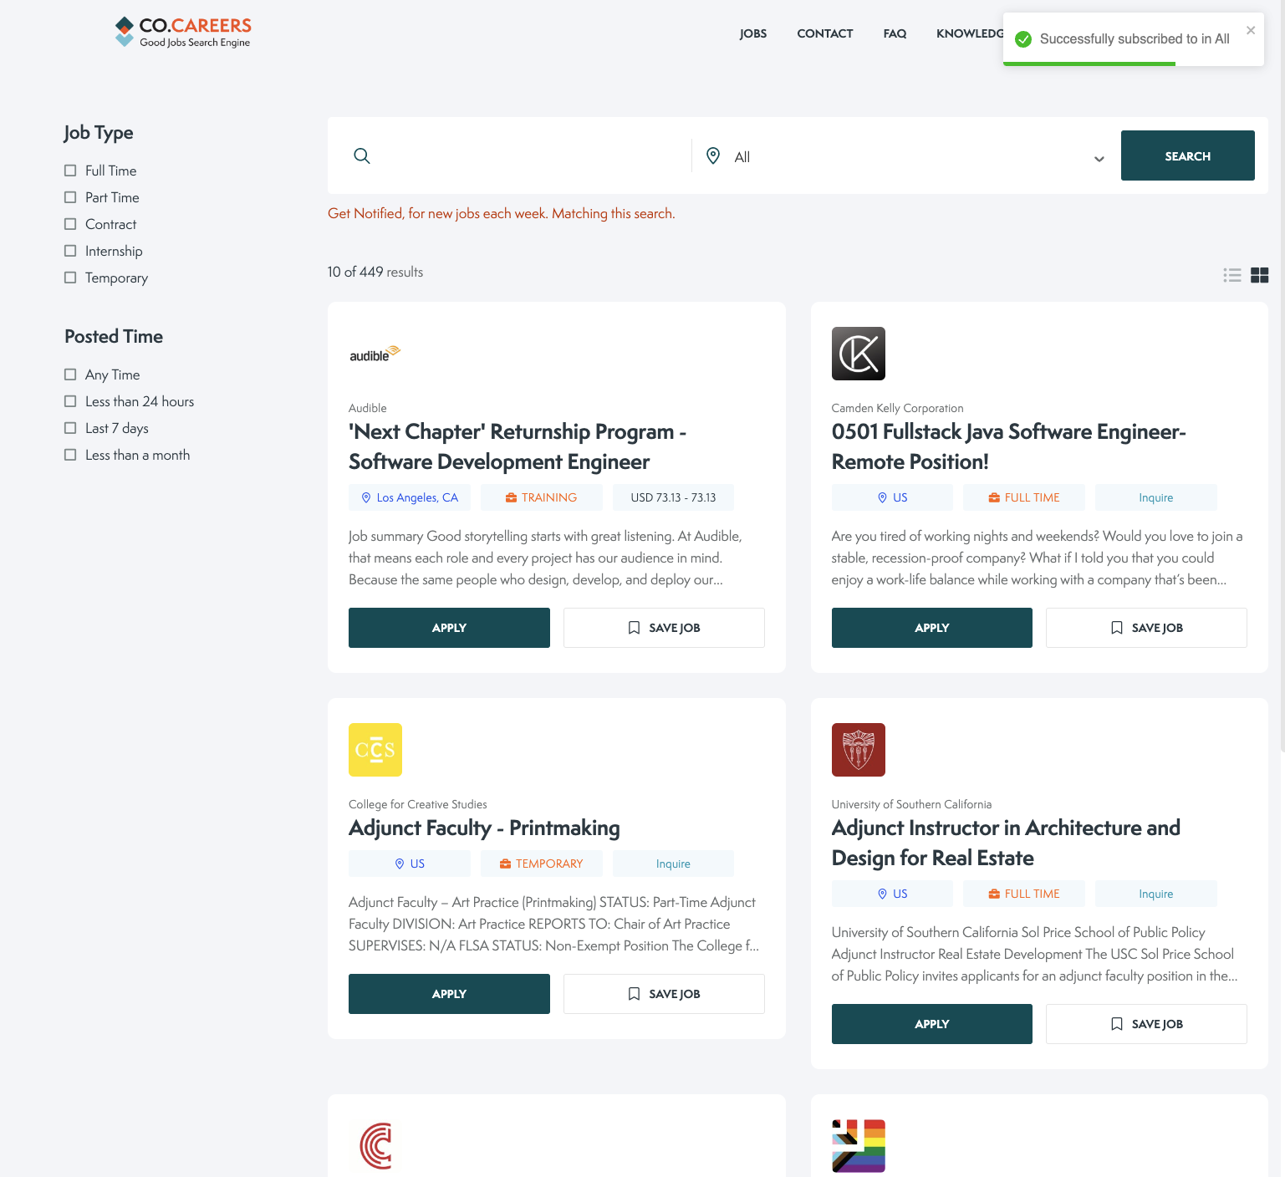Check the Internship filter
The width and height of the screenshot is (1285, 1177).
point(70,251)
